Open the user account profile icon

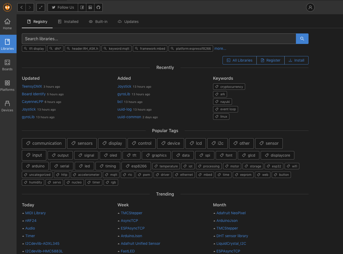click(x=310, y=7)
